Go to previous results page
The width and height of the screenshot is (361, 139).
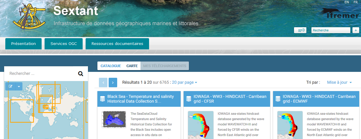(x=103, y=83)
